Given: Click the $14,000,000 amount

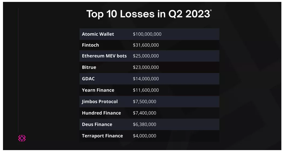Looking at the screenshot, I should point(146,79).
